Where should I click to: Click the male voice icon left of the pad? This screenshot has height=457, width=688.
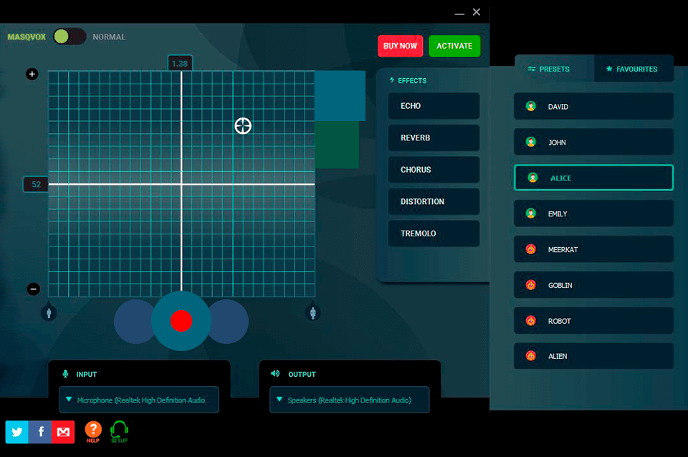click(x=49, y=313)
